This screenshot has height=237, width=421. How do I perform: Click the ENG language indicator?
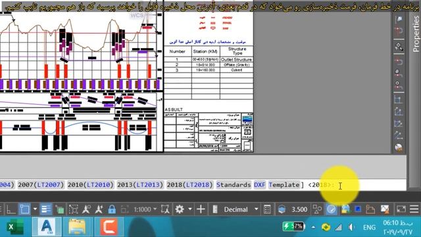coord(370,228)
